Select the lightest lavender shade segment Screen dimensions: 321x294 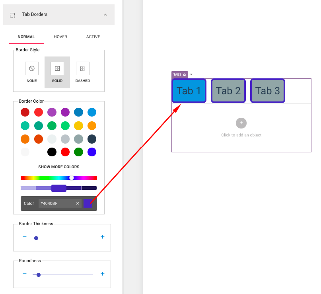(28, 188)
